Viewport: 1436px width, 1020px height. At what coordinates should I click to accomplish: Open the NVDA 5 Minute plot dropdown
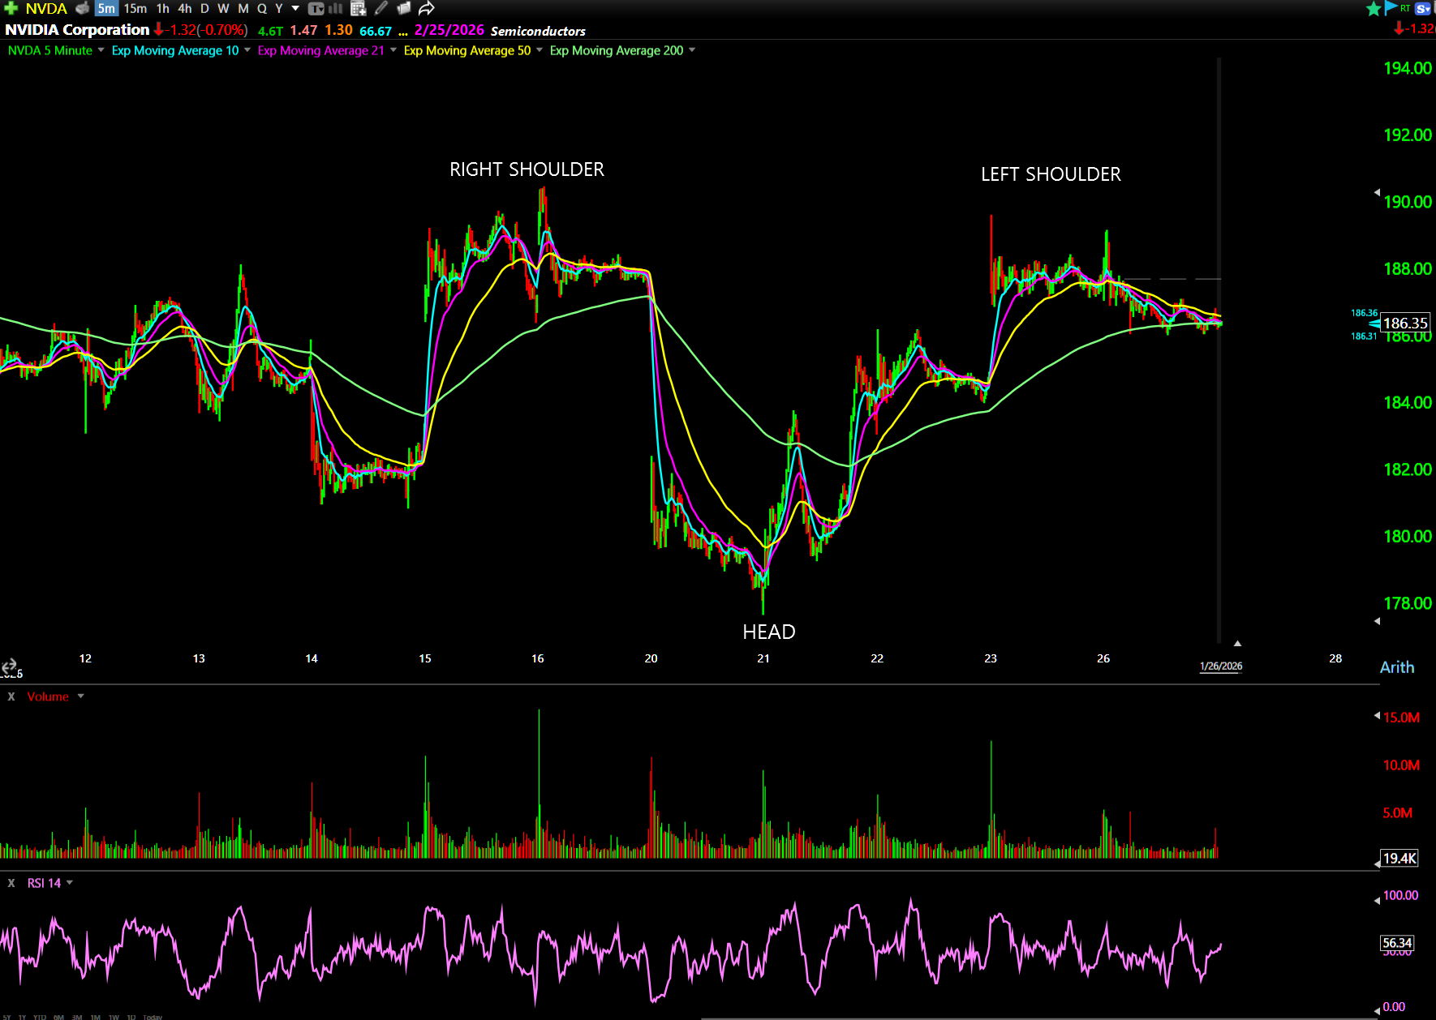[x=101, y=50]
